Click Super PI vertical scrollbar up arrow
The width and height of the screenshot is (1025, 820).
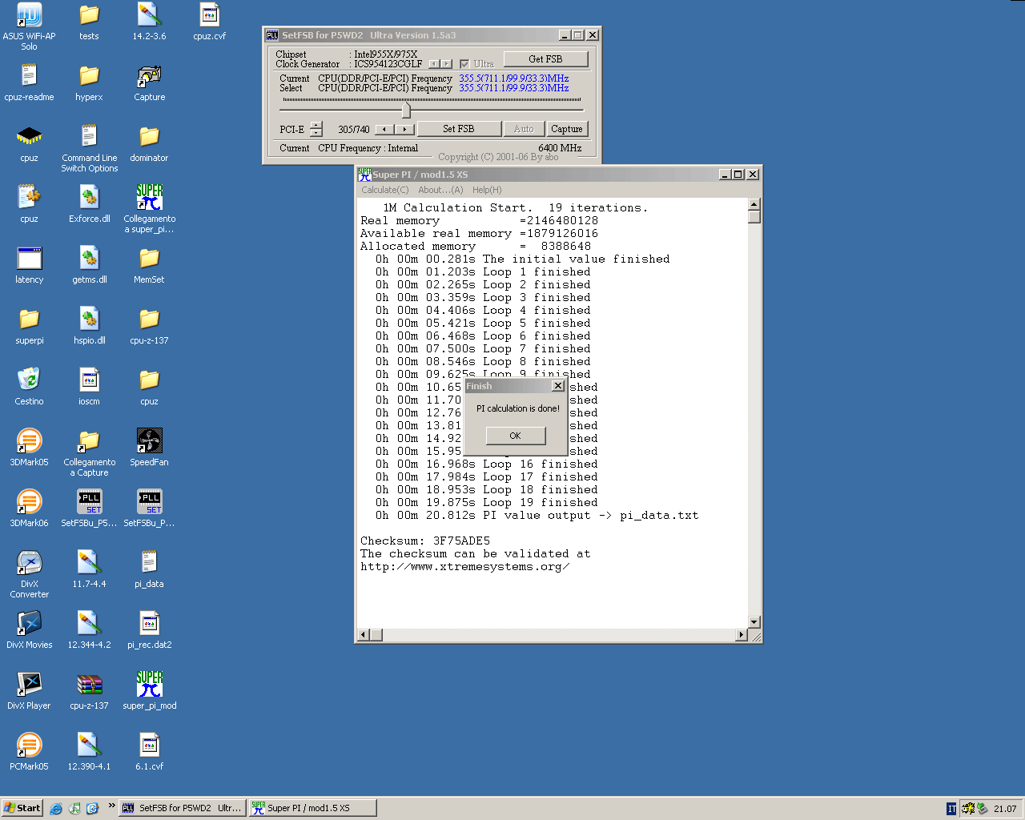click(754, 204)
